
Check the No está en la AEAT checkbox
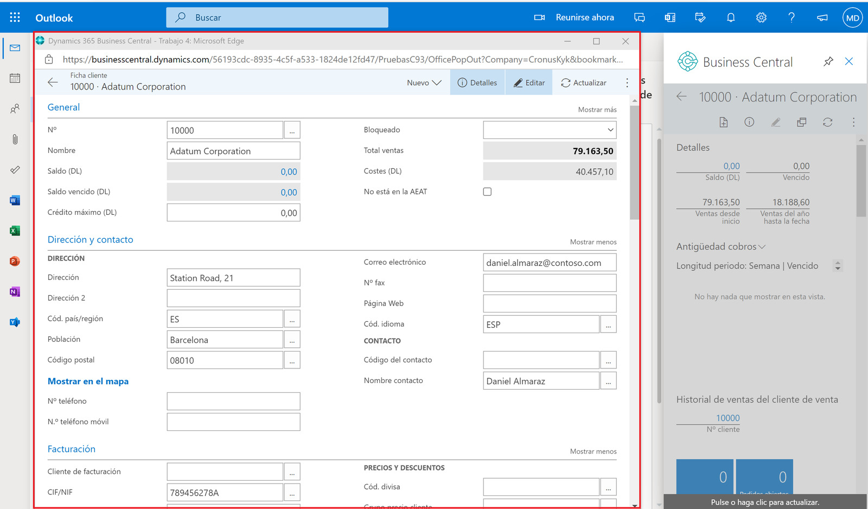click(487, 192)
